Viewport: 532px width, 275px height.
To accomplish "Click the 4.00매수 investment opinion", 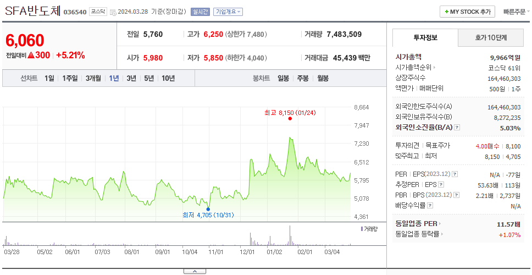I will point(487,146).
